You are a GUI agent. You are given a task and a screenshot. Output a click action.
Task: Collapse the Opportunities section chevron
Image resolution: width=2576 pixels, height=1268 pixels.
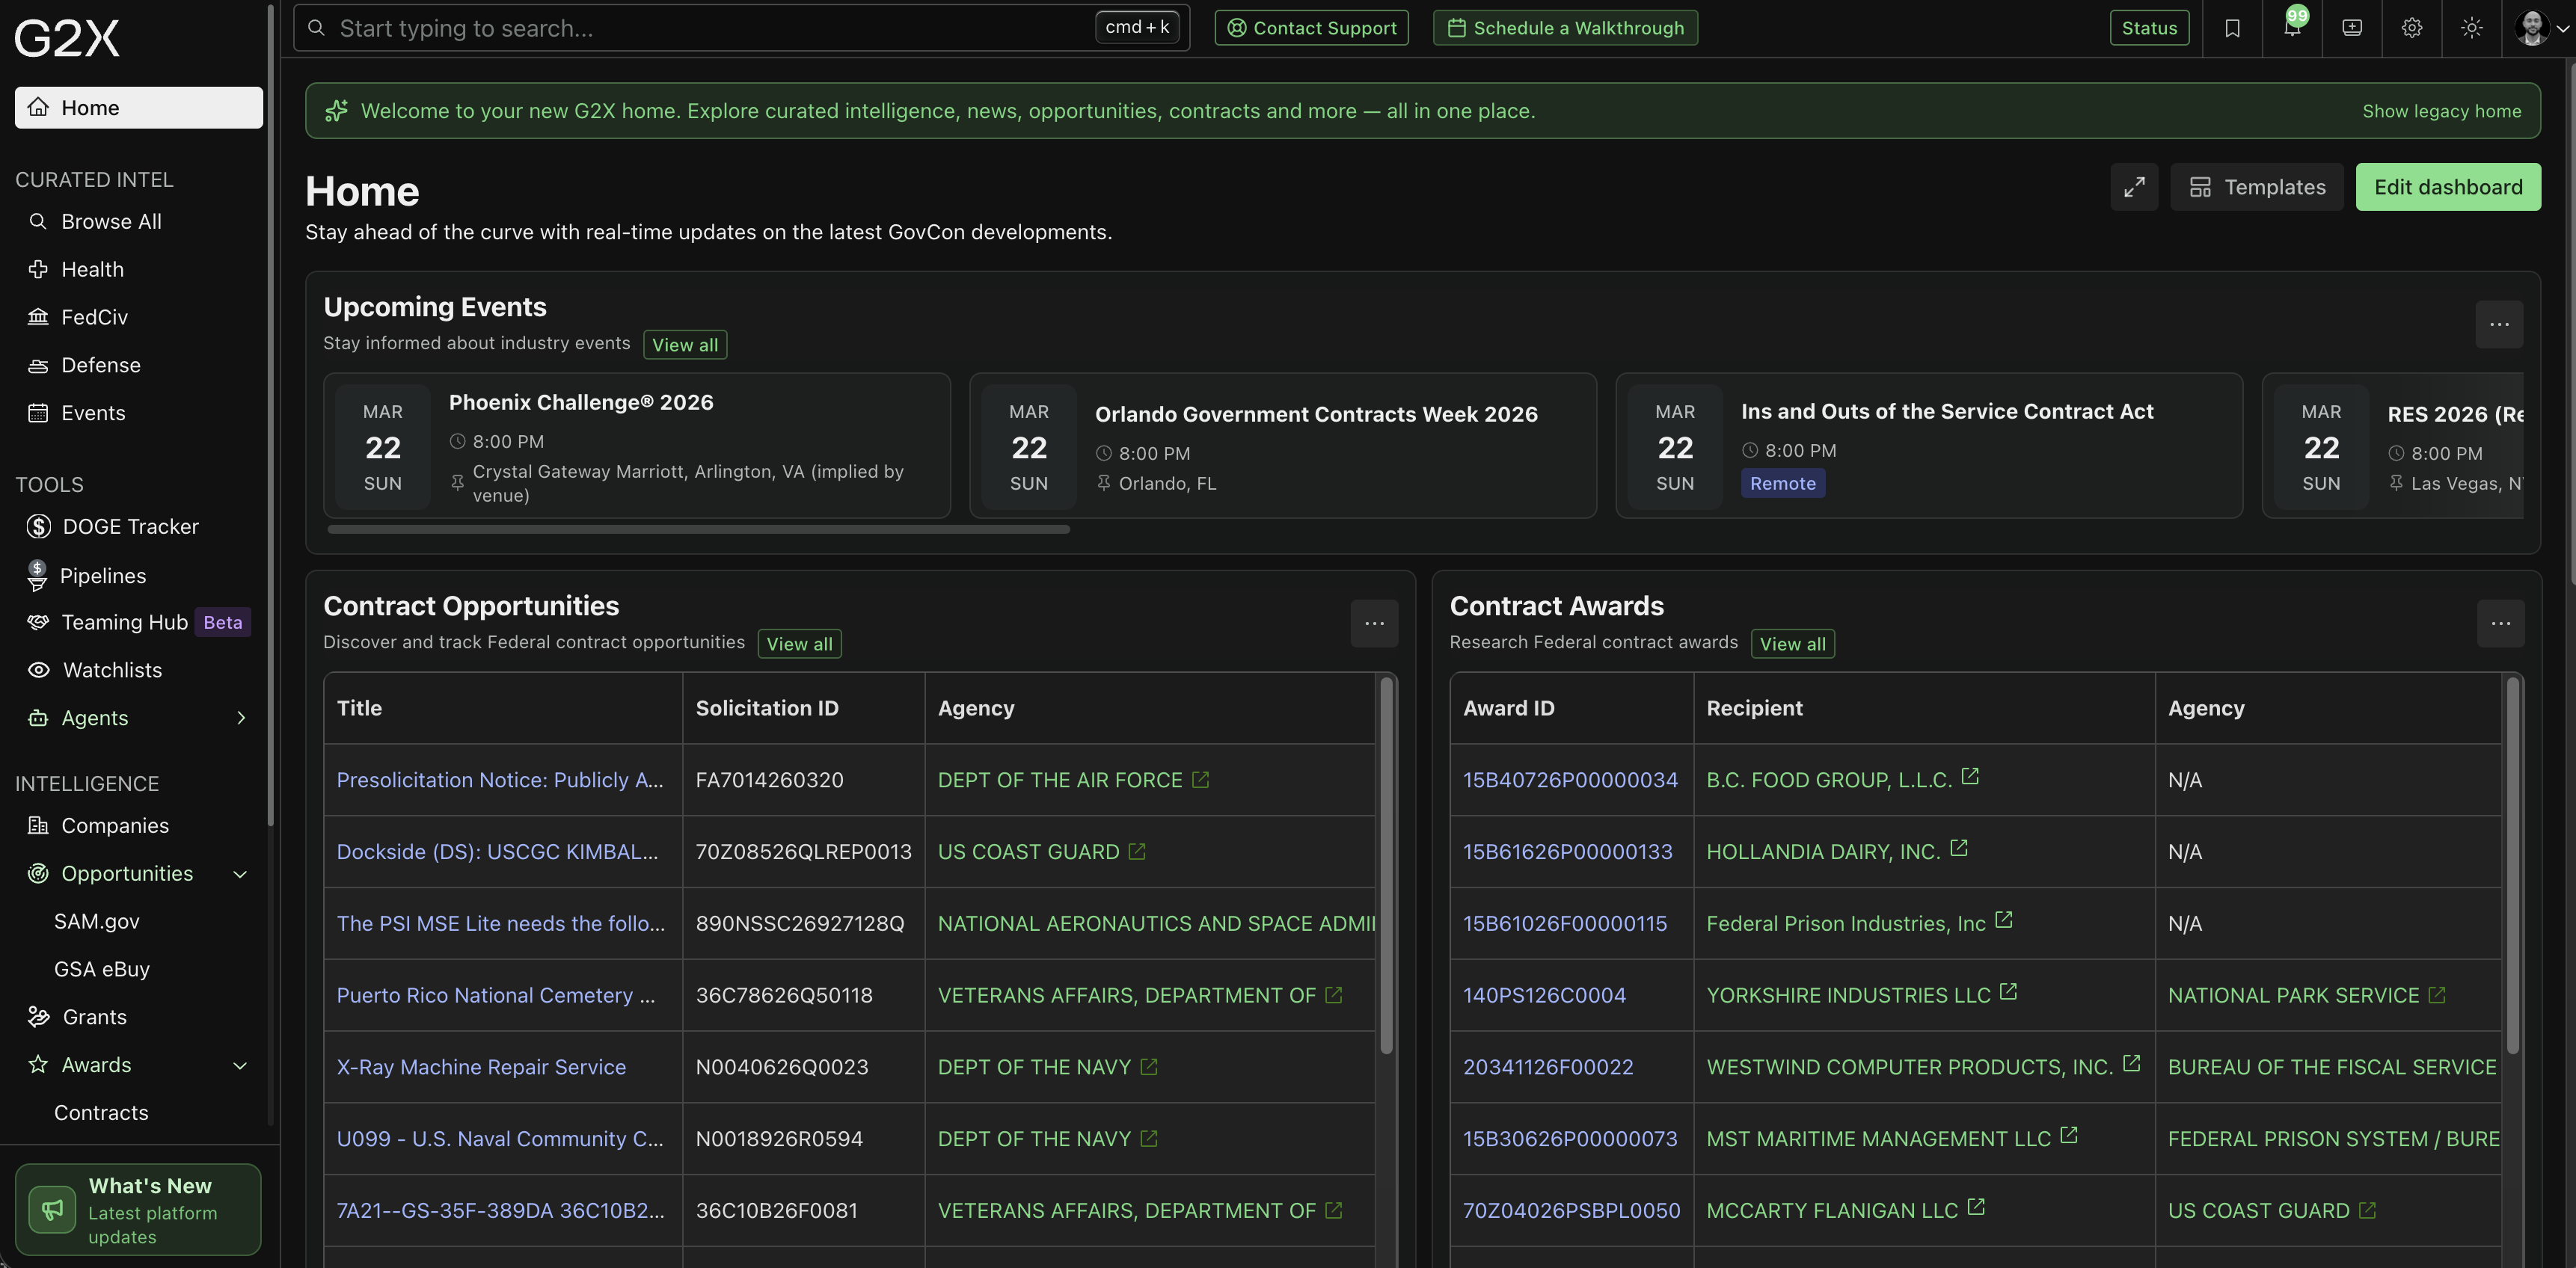tap(240, 874)
